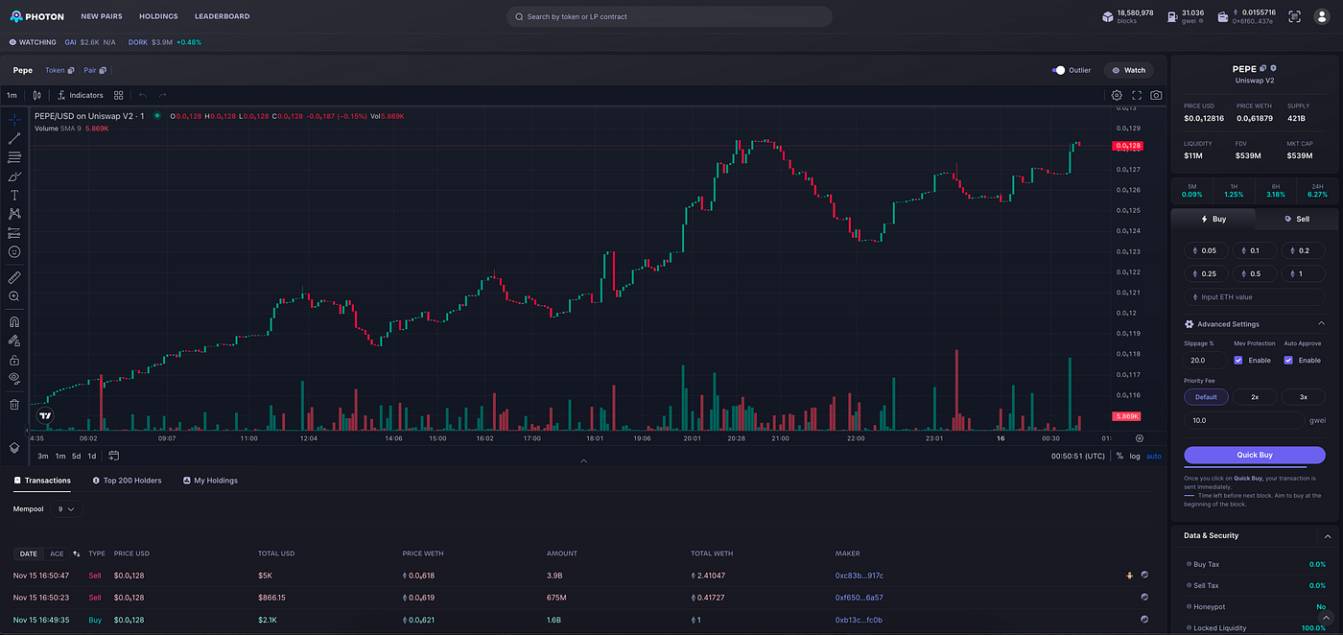
Task: Select 0.05 ETH buy amount
Action: pyautogui.click(x=1207, y=250)
